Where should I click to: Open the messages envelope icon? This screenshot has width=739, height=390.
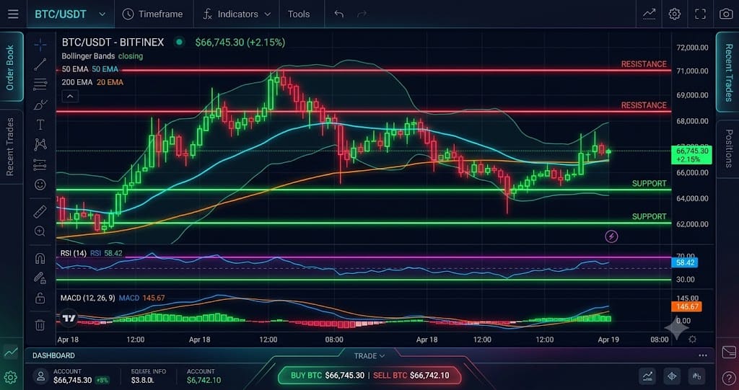[729, 352]
